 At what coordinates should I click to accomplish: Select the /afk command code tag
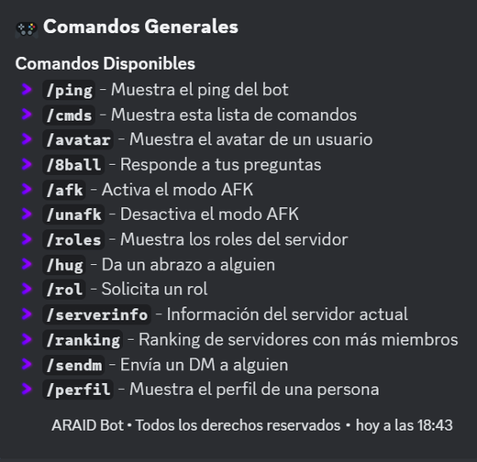point(64,190)
